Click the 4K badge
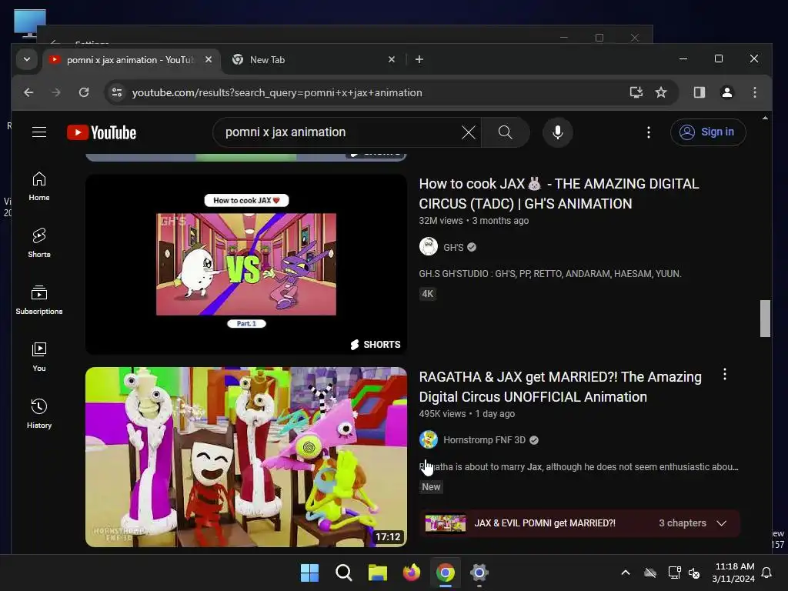Viewport: 788px width, 591px height. 428,294
